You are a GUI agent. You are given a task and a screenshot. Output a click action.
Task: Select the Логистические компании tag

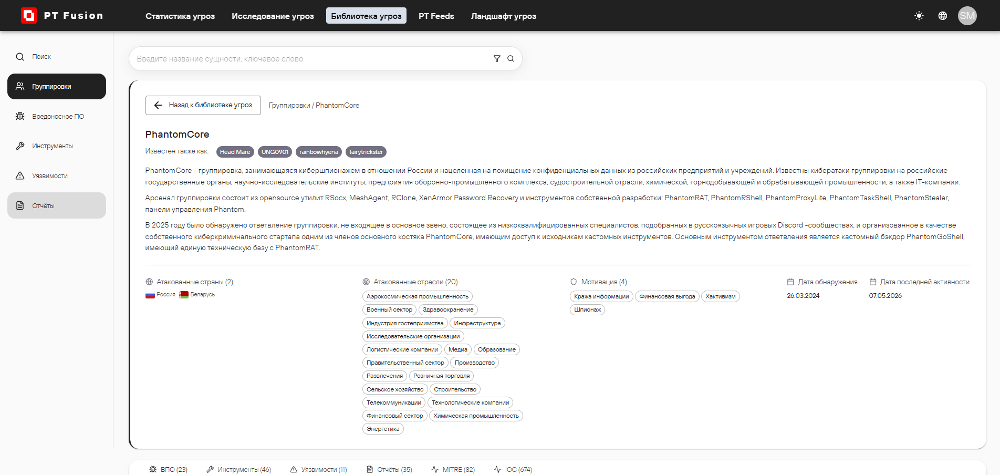[x=402, y=349]
